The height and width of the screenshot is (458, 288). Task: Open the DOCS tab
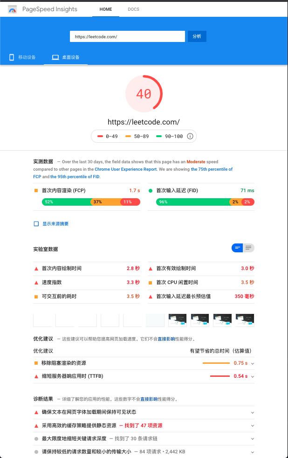[133, 9]
